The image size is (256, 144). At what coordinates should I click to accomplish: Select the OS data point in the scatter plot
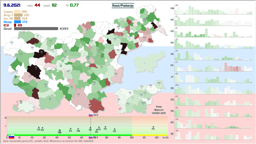114,129
